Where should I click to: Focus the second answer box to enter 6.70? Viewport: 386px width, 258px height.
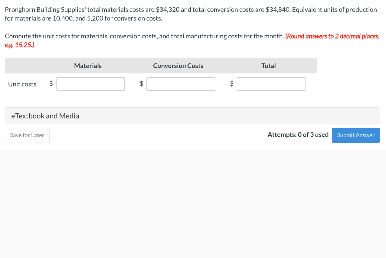pyautogui.click(x=181, y=84)
